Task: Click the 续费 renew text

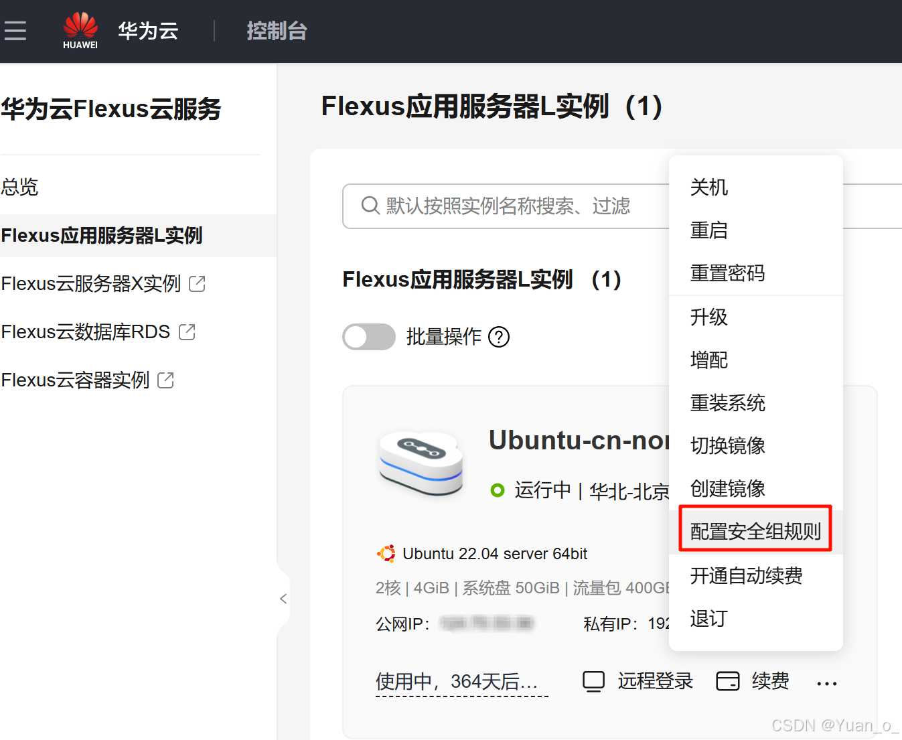Action: 771,681
